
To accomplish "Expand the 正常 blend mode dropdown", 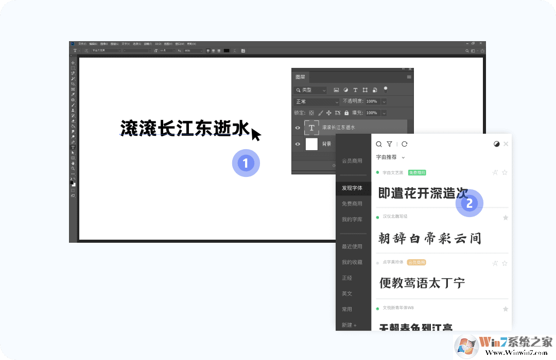I will (x=317, y=102).
